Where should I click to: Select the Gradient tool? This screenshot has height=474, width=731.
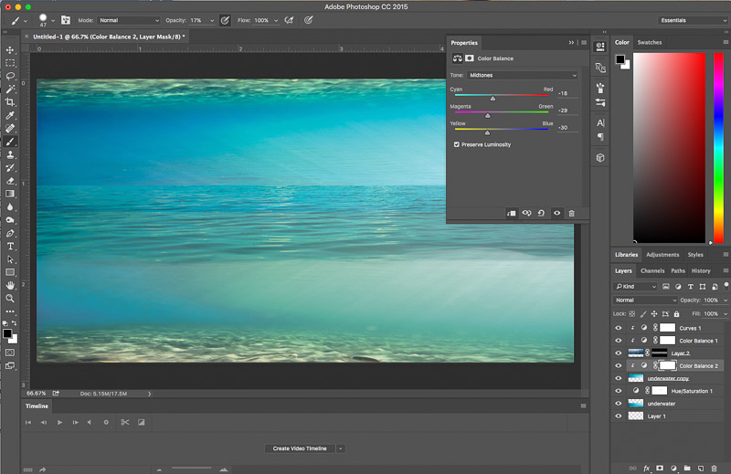10,194
